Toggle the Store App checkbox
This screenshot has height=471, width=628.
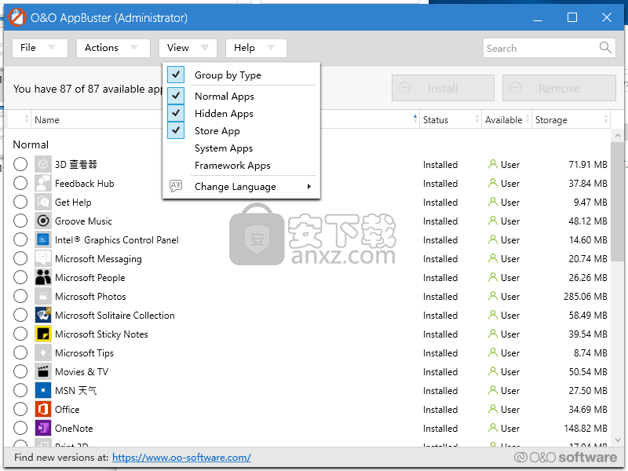(176, 130)
